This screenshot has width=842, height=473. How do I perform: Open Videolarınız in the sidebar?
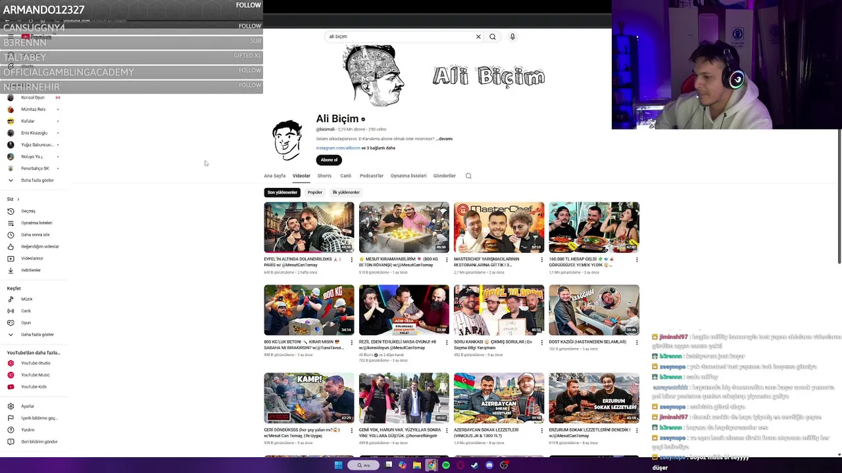pyautogui.click(x=33, y=258)
